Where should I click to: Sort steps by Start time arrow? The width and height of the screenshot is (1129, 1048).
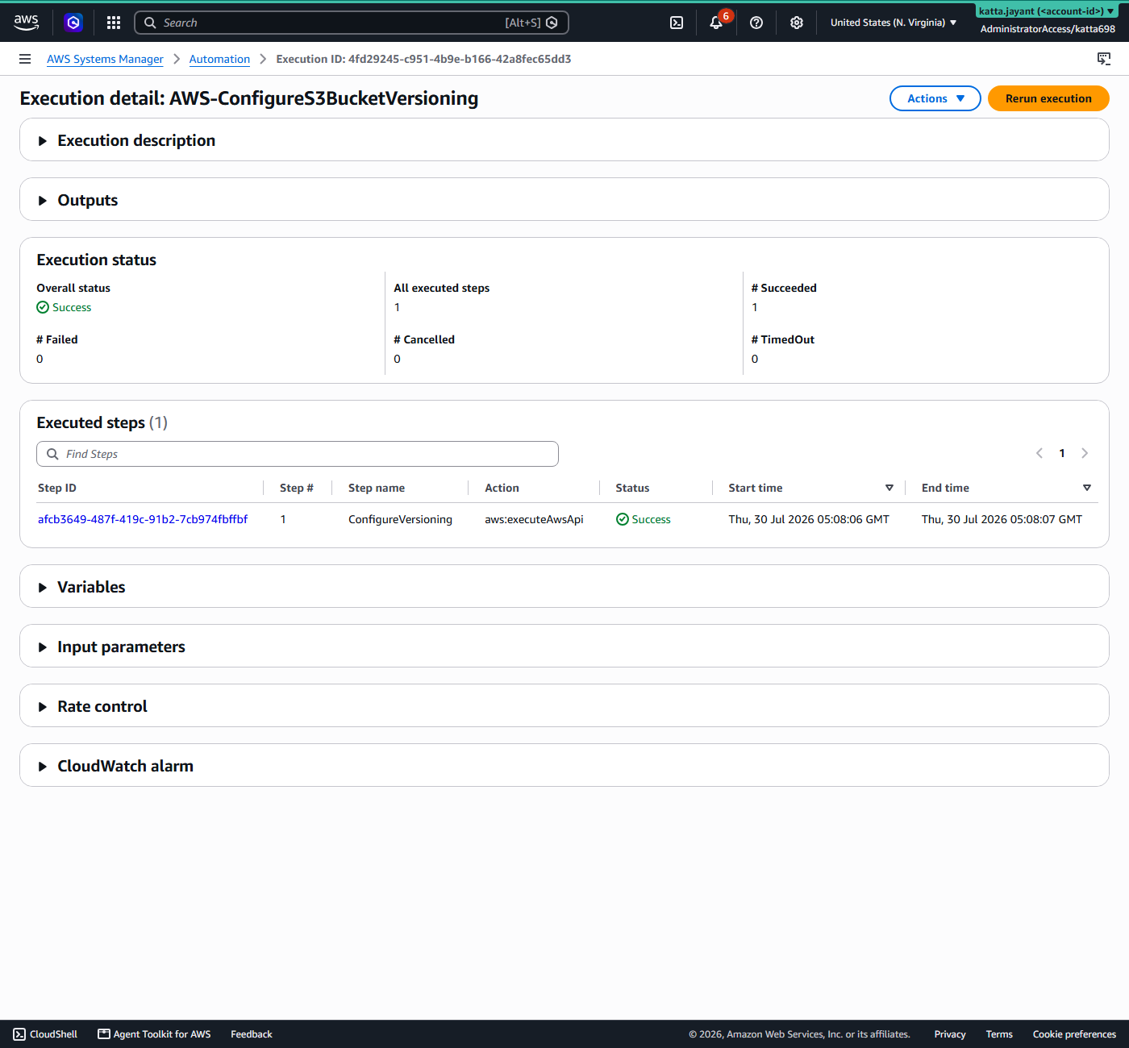pos(889,488)
